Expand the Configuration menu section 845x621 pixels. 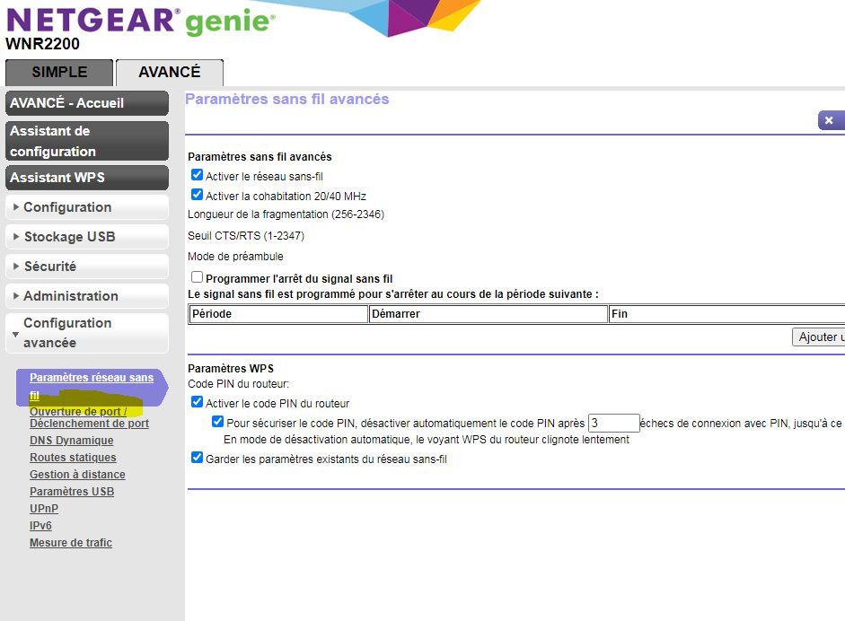(87, 207)
